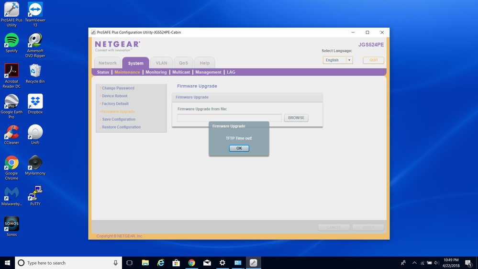Image resolution: width=478 pixels, height=269 pixels.
Task: Click the firmware file path input field
Action: (x=229, y=118)
